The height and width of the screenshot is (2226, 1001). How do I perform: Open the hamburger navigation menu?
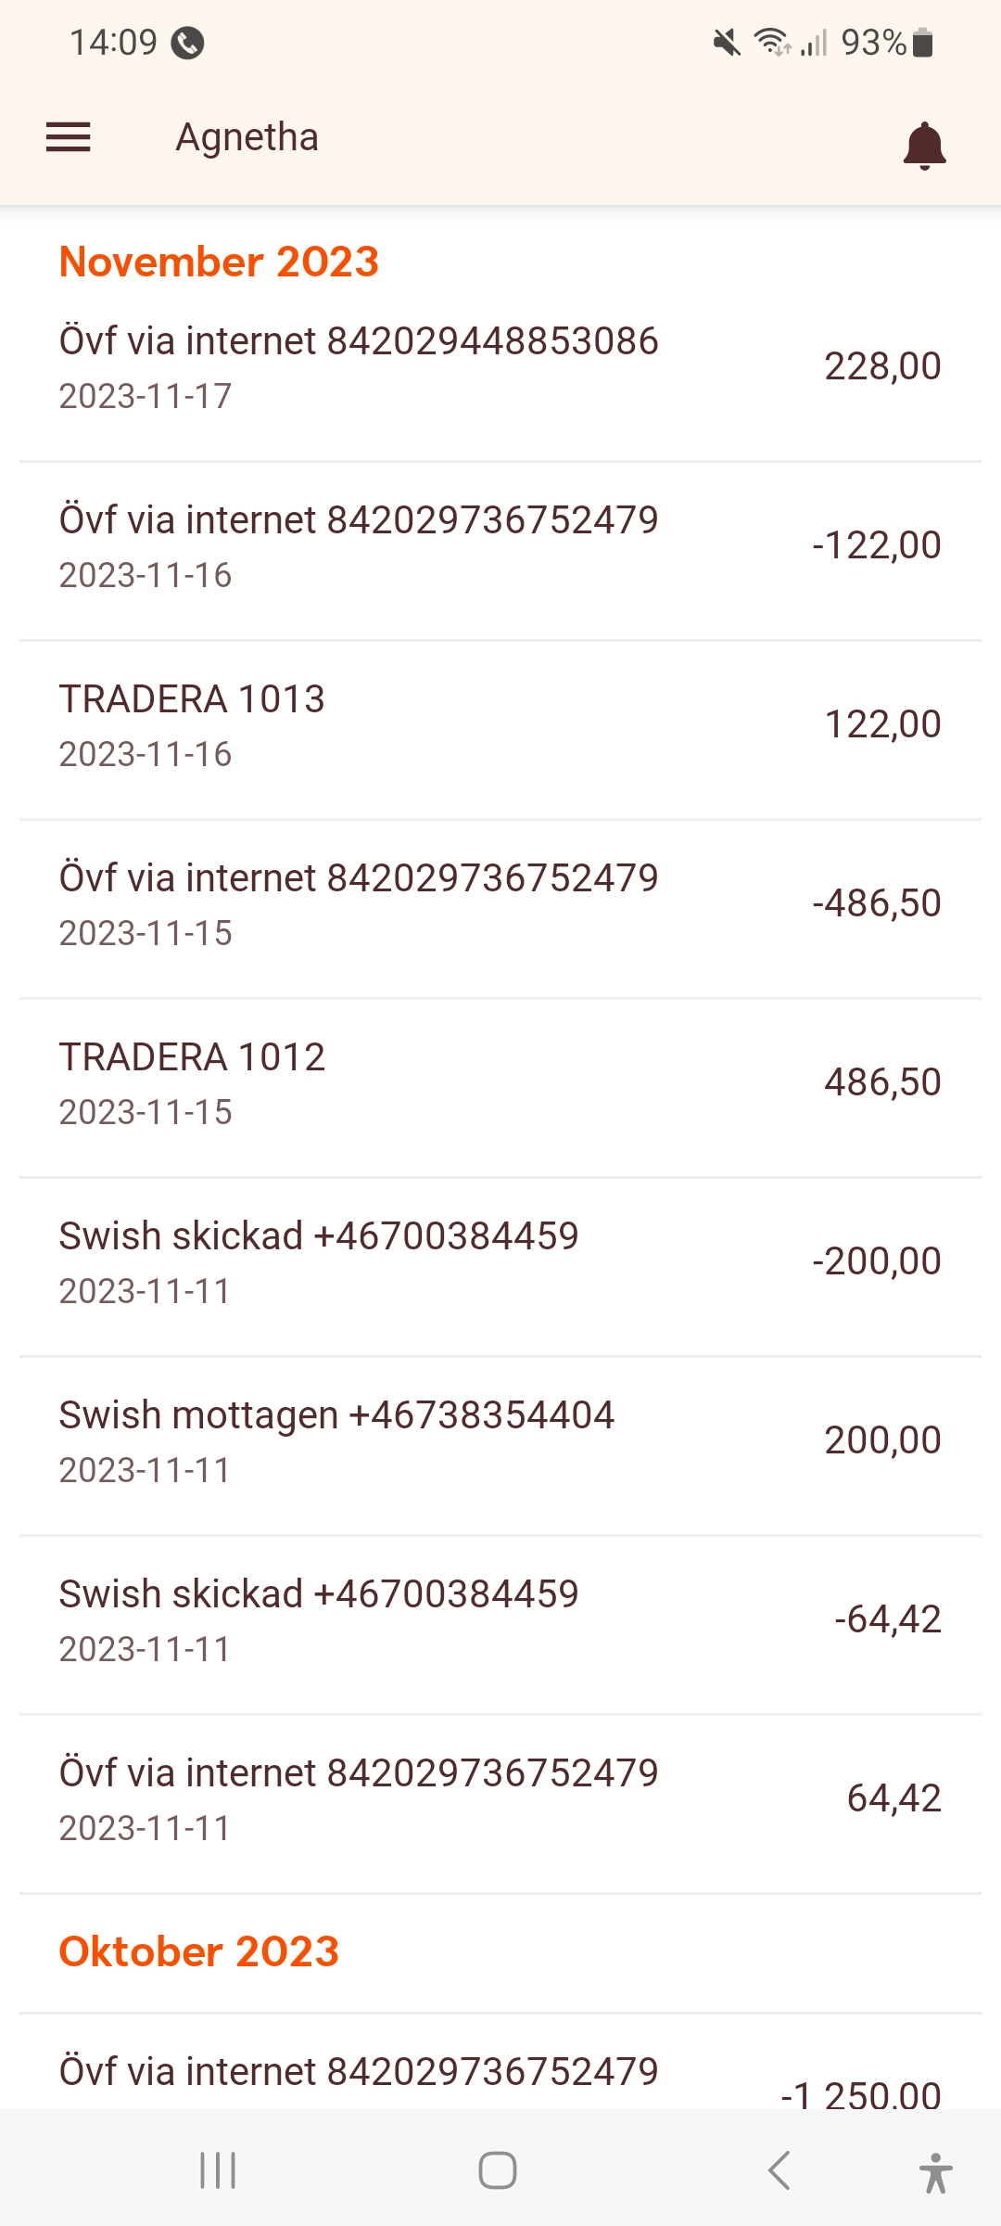(x=69, y=137)
